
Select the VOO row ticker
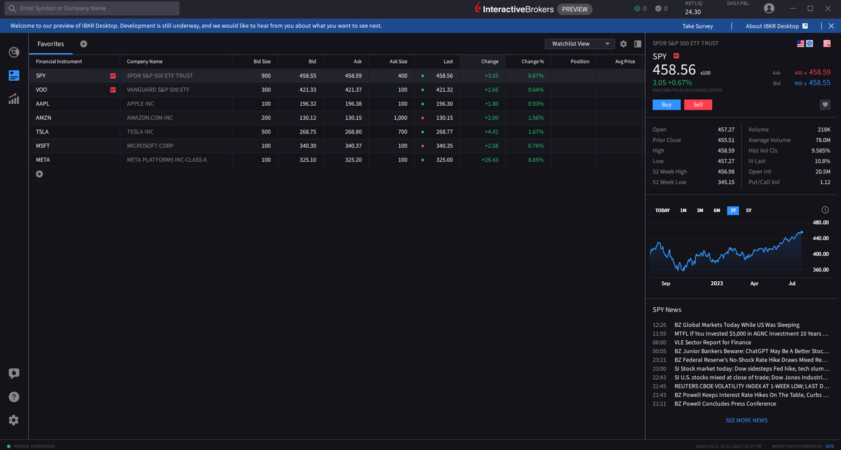point(41,90)
